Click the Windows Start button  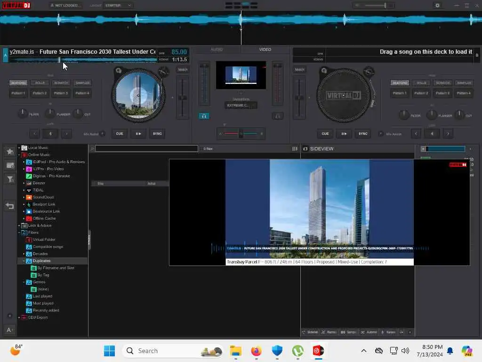[109, 351]
